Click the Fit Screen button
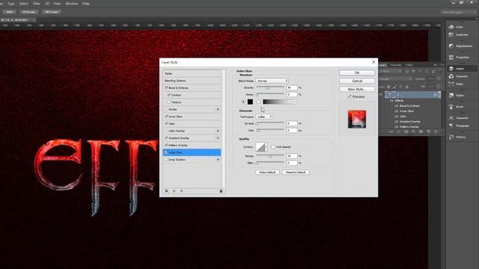The image size is (479, 269). click(29, 12)
